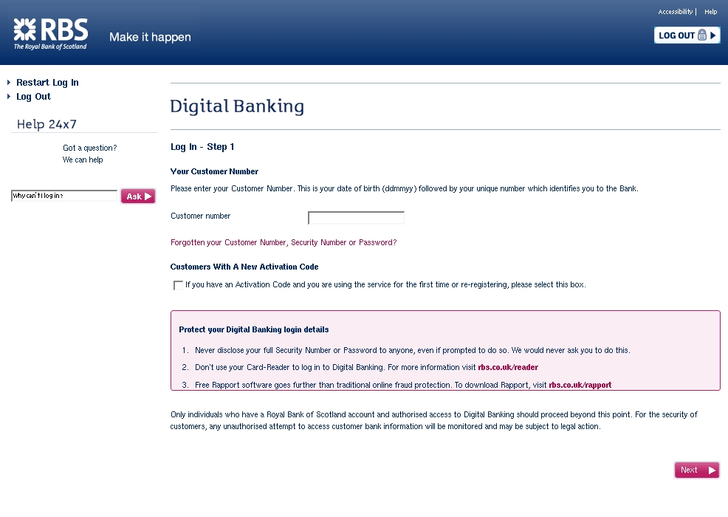Screen dimensions: 728x517
Task: Click the arrow bullet beside sidebar Log Out
Action: [9, 97]
